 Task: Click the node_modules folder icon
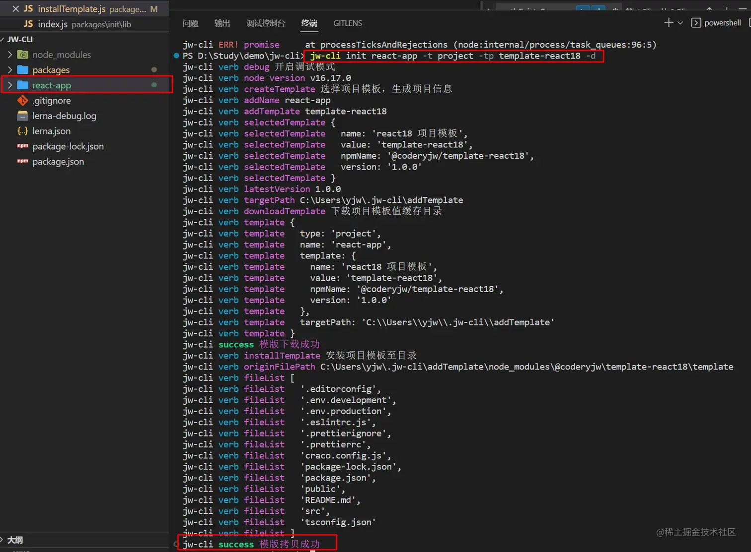click(x=23, y=55)
